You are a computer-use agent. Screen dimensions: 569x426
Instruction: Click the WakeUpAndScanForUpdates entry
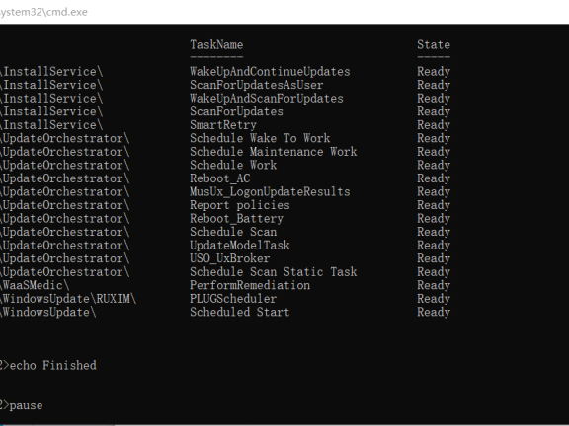[267, 99]
